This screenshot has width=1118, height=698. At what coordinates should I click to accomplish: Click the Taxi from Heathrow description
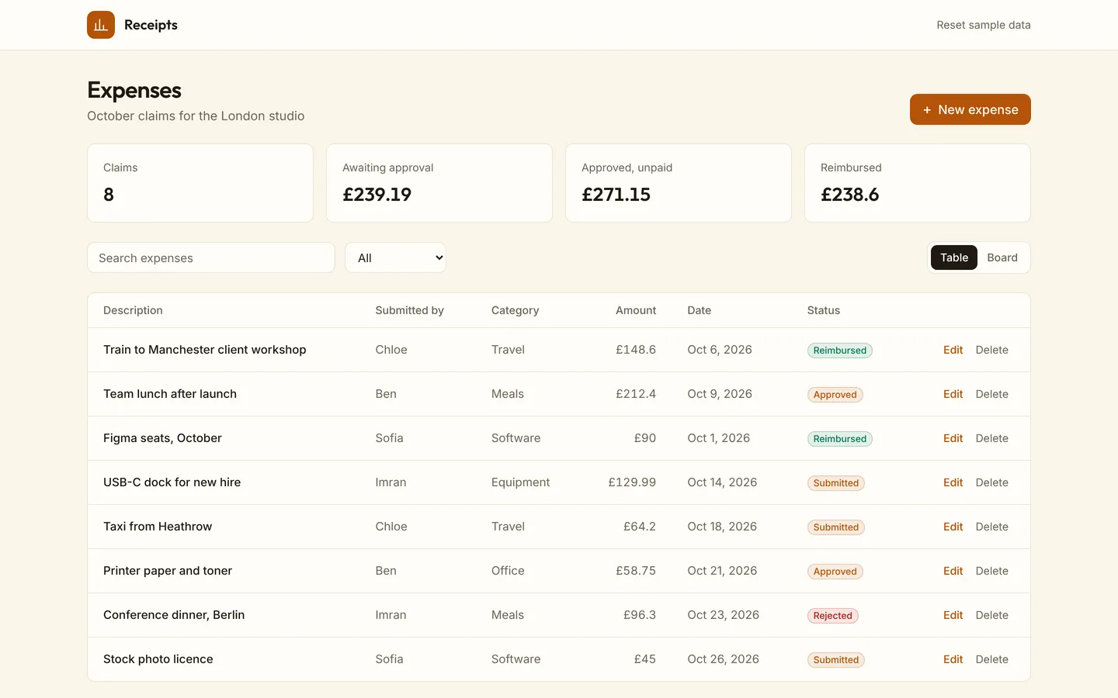coord(158,527)
